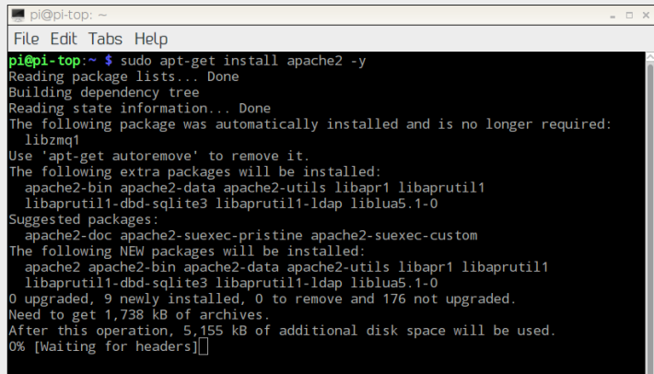Open the Help menu

click(x=151, y=40)
